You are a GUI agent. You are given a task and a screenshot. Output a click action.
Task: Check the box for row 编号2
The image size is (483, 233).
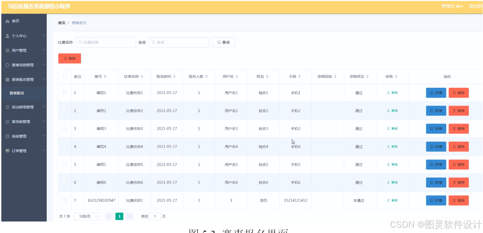click(64, 111)
